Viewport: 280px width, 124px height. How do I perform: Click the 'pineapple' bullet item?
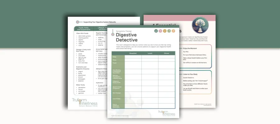pyautogui.click(x=82, y=79)
